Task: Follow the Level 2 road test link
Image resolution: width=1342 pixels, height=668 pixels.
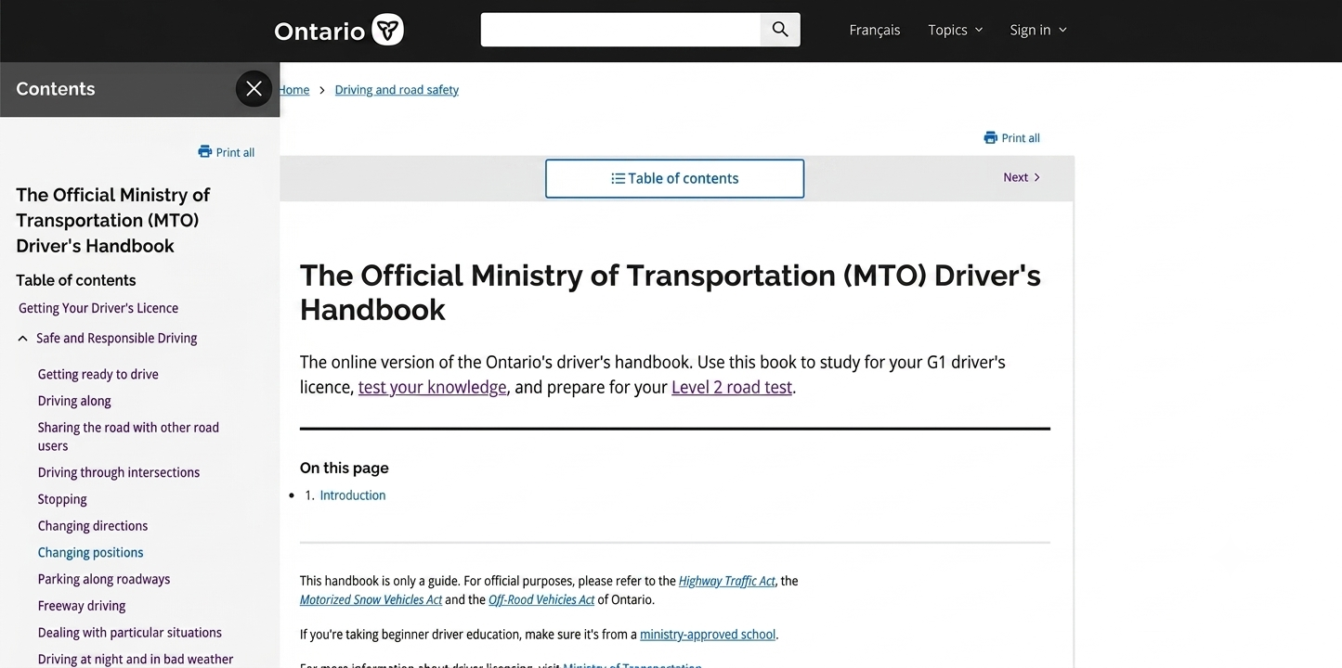Action: [732, 387]
